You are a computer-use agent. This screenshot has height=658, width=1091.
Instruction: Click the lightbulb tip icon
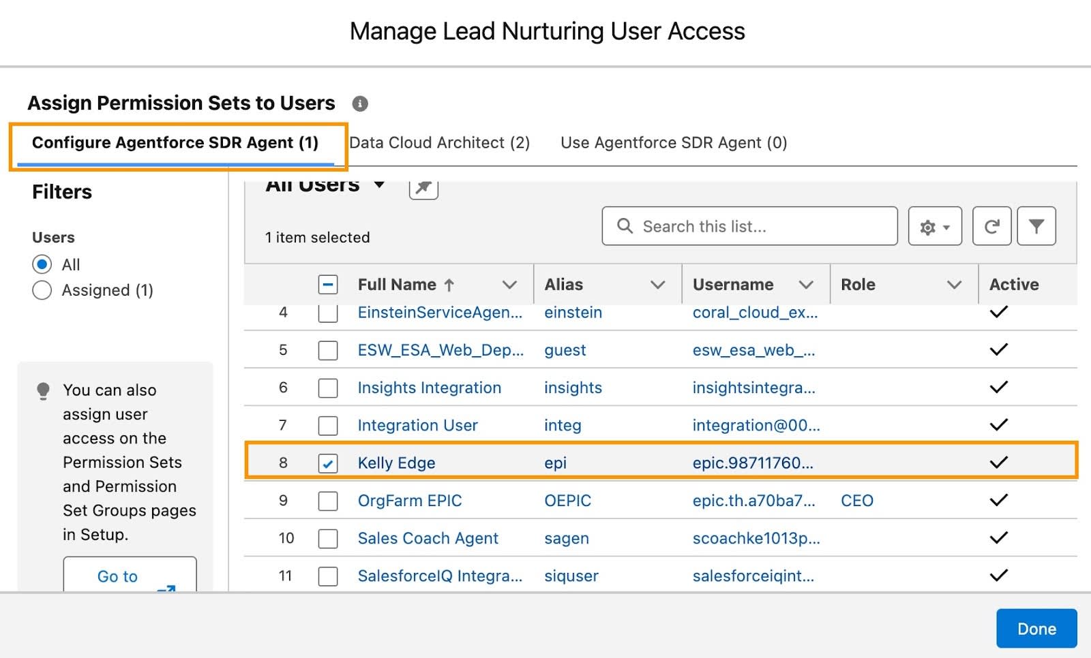pyautogui.click(x=44, y=390)
